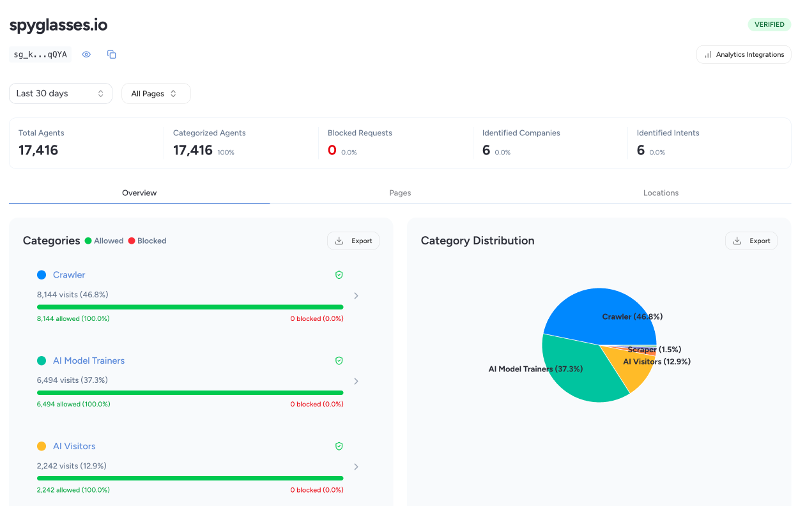Expand AI Visitors row chevron
The image size is (798, 506).
pos(356,467)
